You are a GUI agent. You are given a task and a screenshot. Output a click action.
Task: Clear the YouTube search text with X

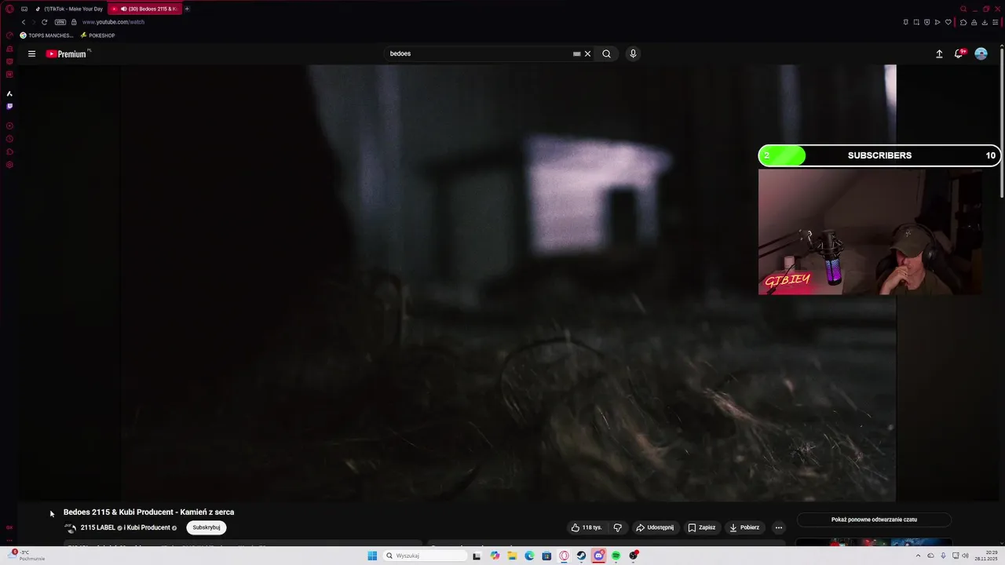click(x=587, y=54)
